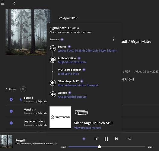Screen dimensions: 159x151
Task: Click the signal path star in player bar
Action: coord(84,139)
